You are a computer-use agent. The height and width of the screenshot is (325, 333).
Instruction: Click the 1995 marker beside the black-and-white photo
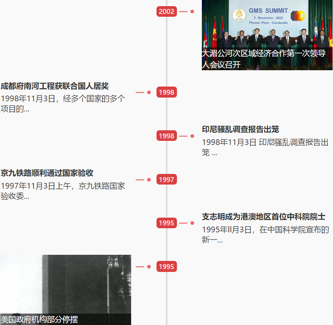(x=167, y=267)
